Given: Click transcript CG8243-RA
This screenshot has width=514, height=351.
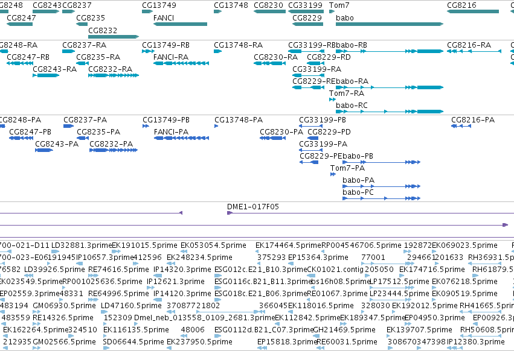Looking at the screenshot, I should click(x=46, y=75).
